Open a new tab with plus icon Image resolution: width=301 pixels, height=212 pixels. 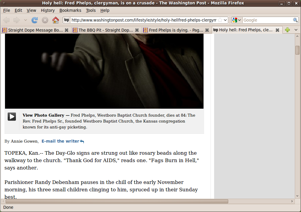287,30
